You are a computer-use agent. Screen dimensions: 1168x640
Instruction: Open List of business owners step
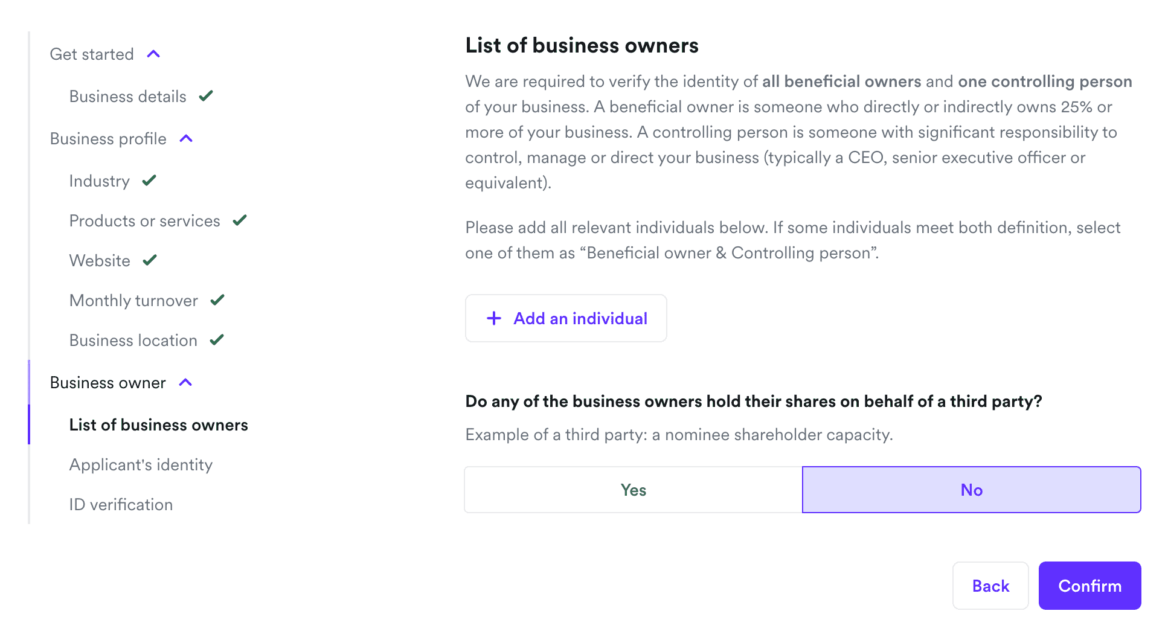158,425
